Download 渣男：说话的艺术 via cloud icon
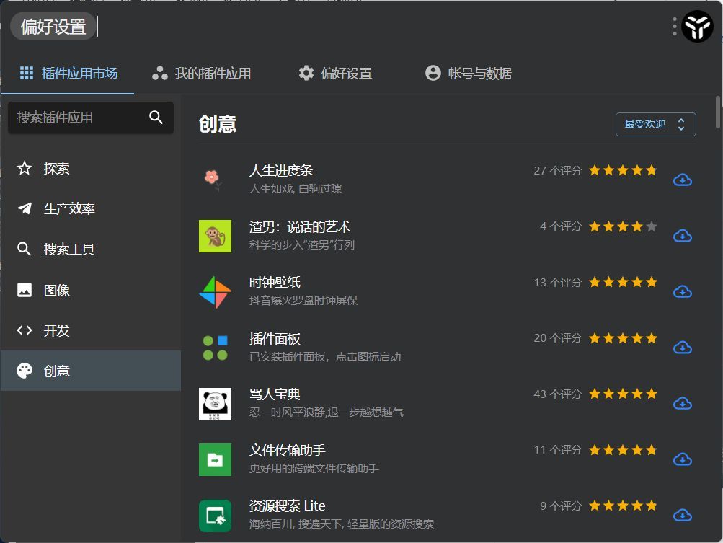The width and height of the screenshot is (723, 543). click(x=683, y=236)
